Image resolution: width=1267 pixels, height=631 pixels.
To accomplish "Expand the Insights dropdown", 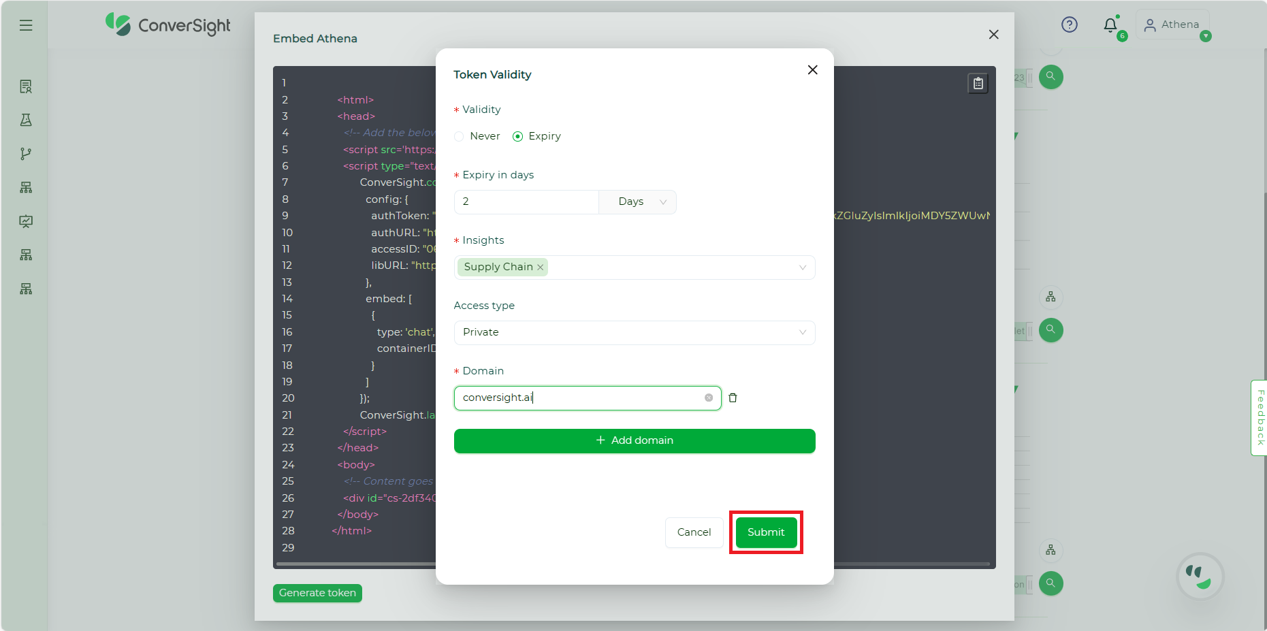I will click(803, 268).
